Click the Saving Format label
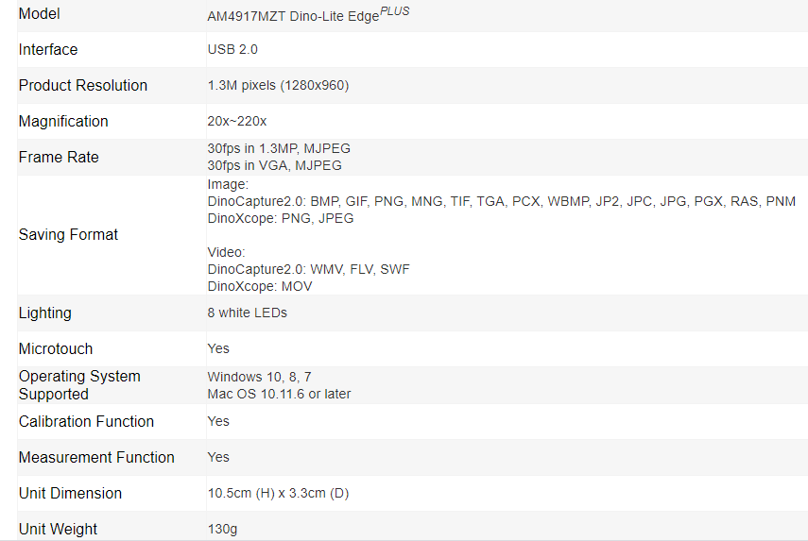Image resolution: width=808 pixels, height=541 pixels. 68,235
